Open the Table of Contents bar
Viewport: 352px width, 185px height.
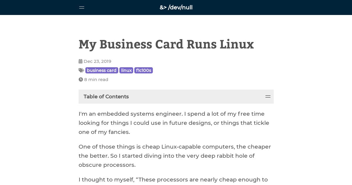(176, 97)
